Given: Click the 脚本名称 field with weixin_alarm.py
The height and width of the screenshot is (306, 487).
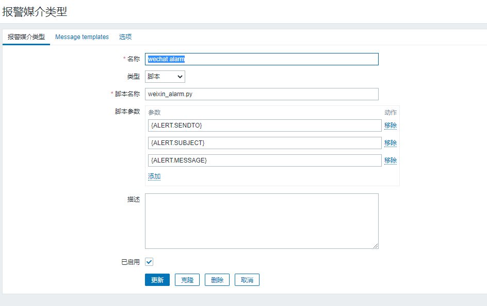Looking at the screenshot, I should 262,94.
